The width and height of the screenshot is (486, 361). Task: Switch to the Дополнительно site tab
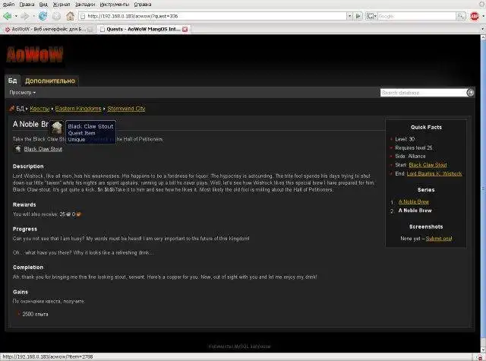50,81
